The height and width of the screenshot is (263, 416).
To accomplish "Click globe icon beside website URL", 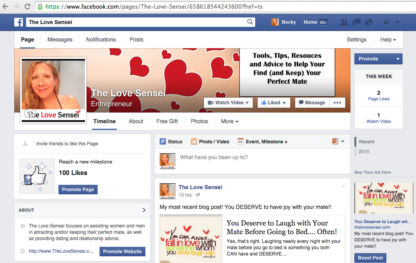I will point(23,251).
